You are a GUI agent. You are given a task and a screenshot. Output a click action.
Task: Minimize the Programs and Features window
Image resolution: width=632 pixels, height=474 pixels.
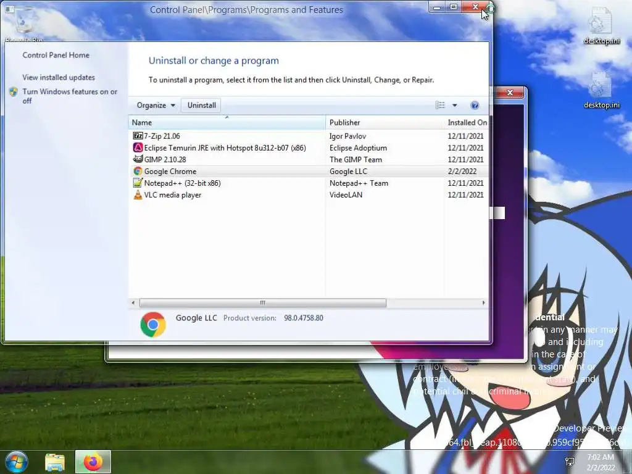coord(437,7)
